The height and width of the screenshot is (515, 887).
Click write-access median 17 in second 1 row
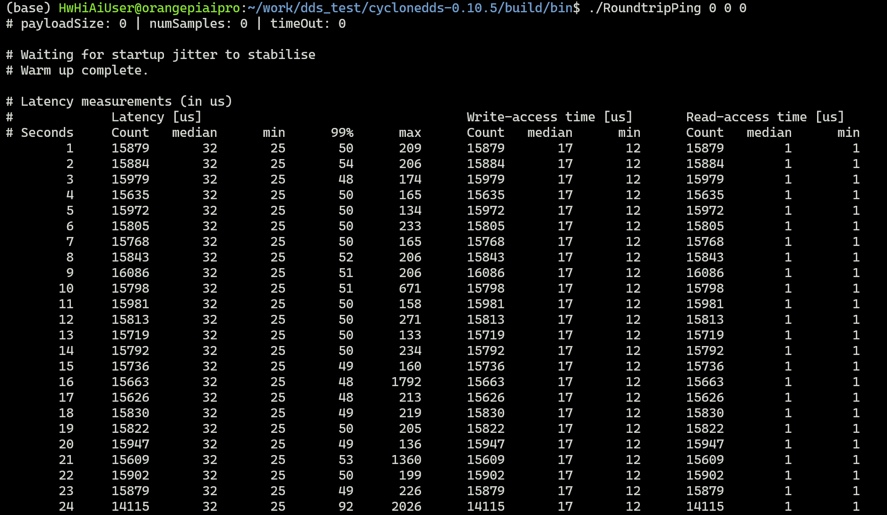(565, 148)
